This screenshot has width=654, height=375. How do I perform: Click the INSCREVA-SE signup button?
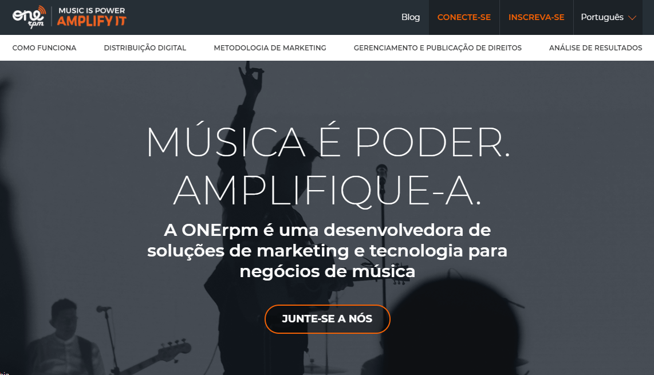coord(537,17)
